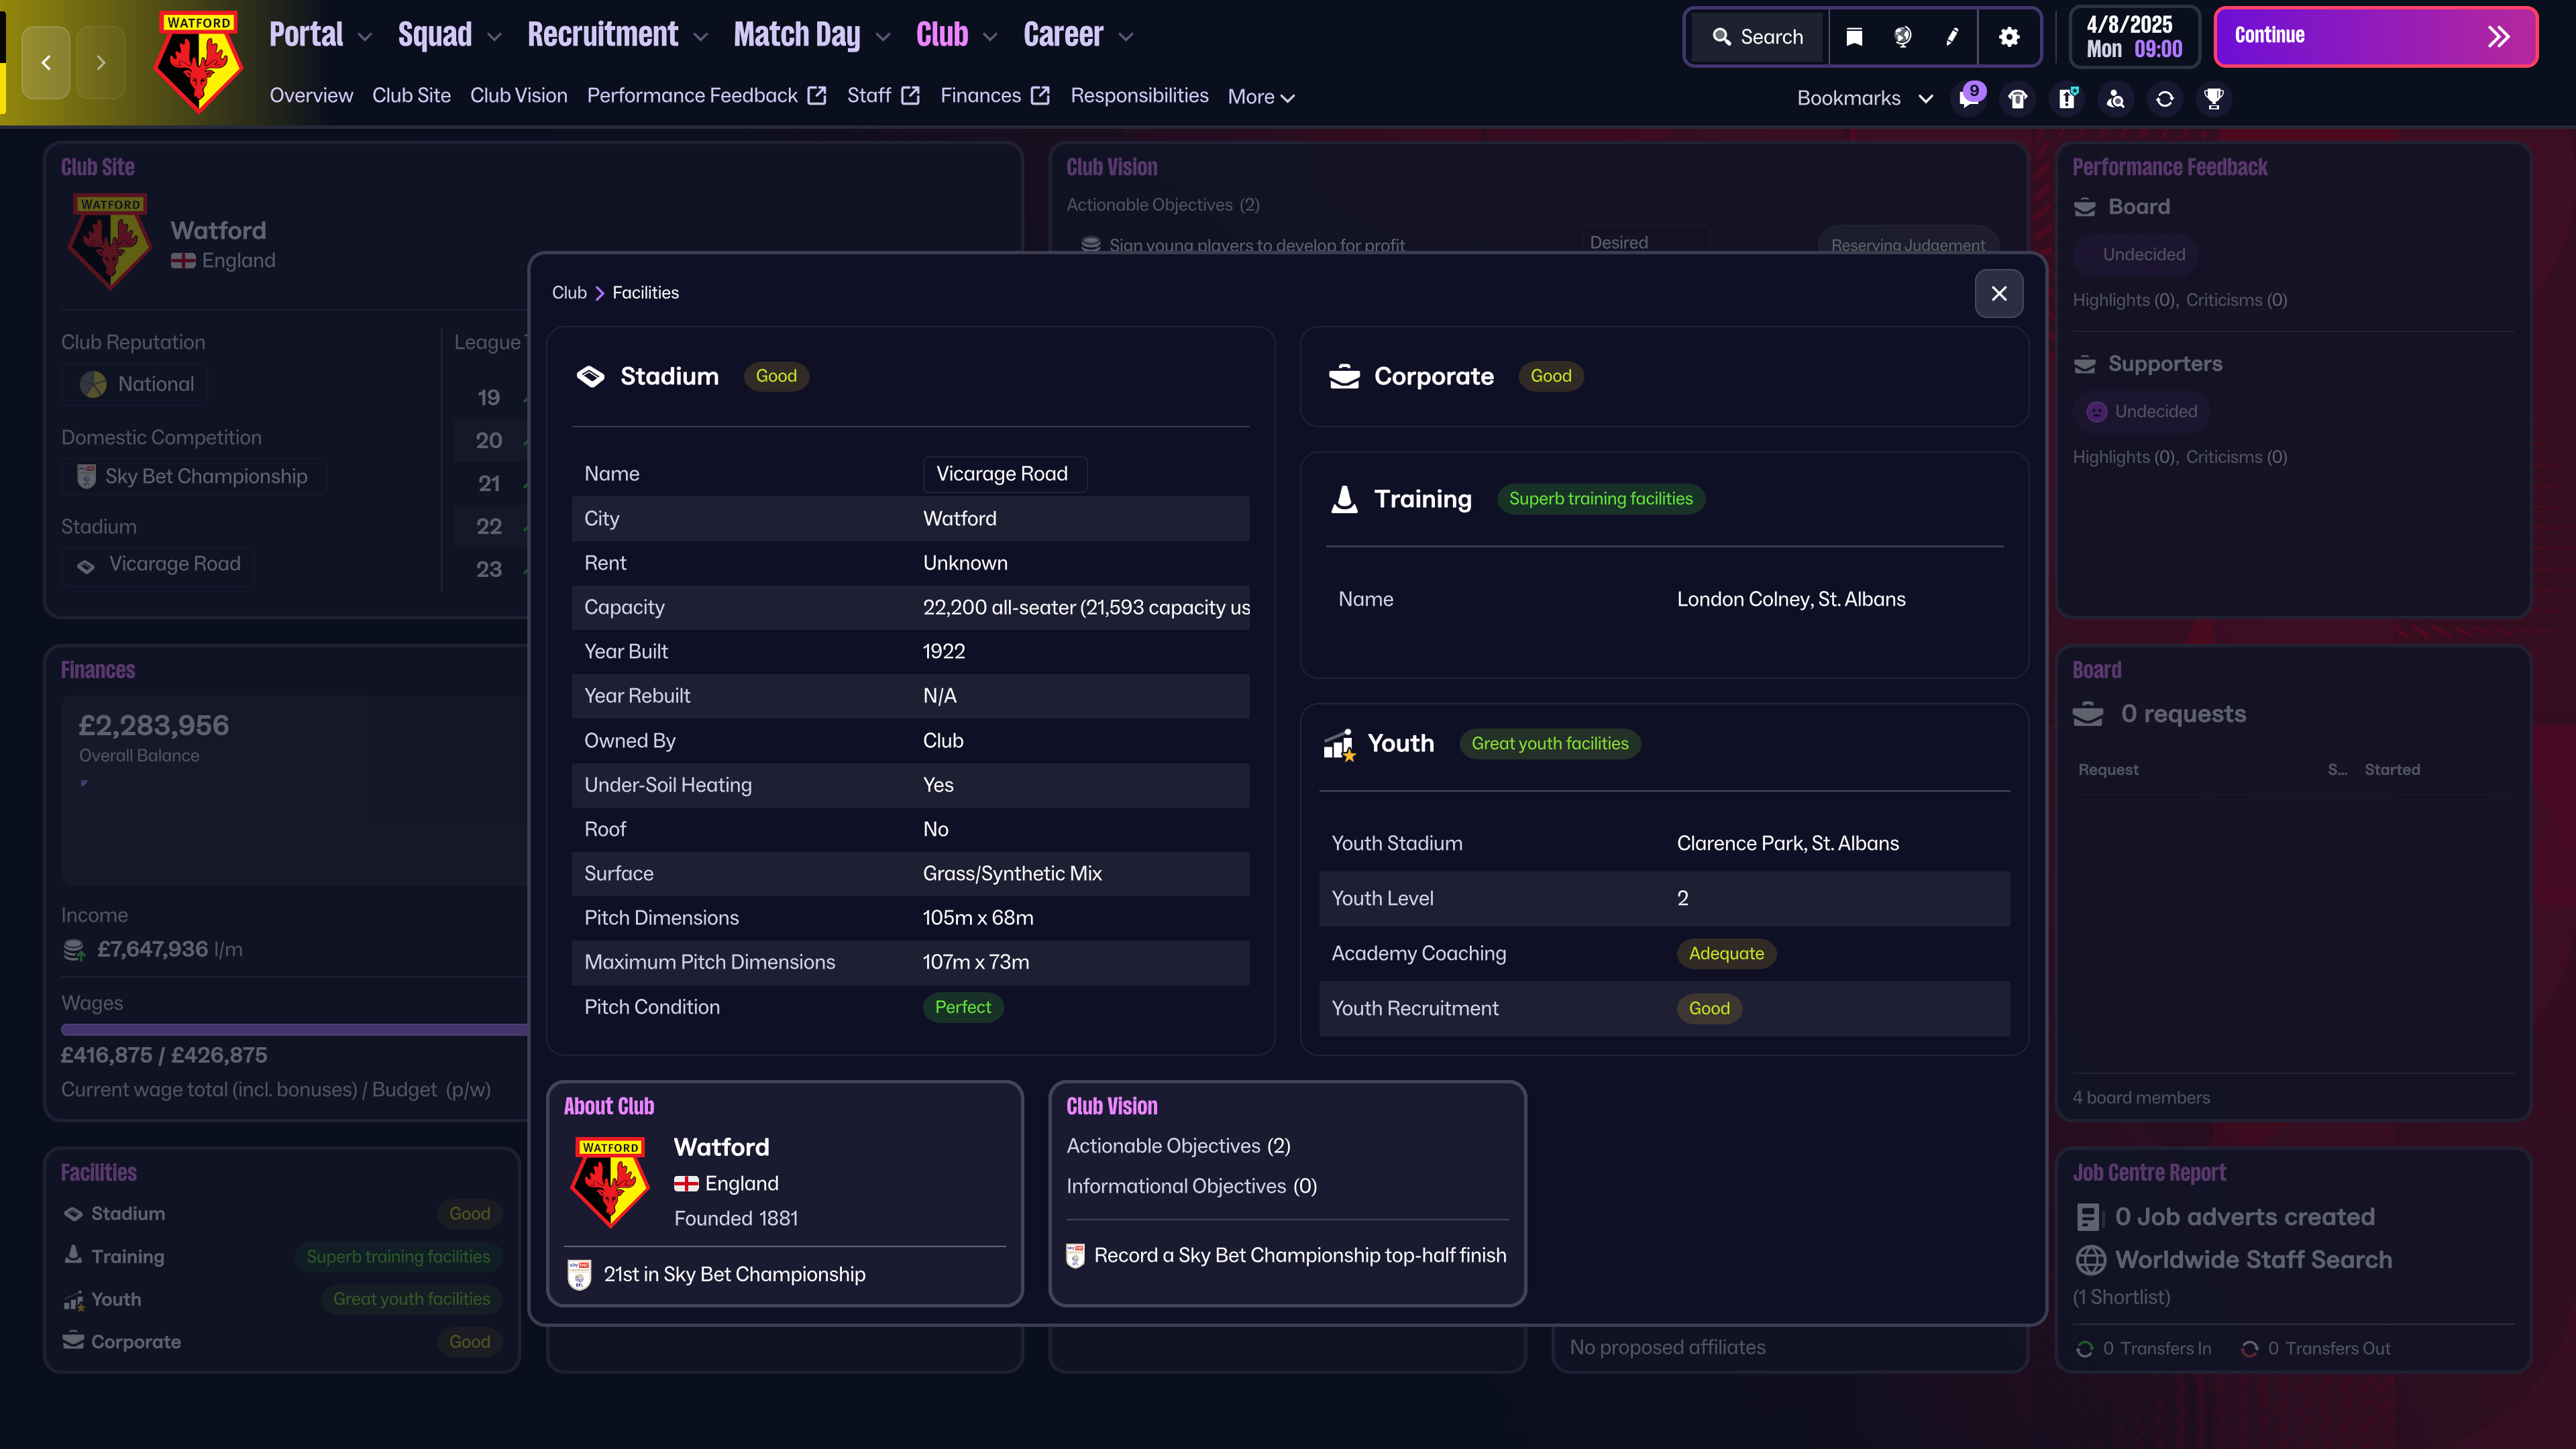Open the player search scouting icon
2576x1449 pixels.
[x=2116, y=98]
